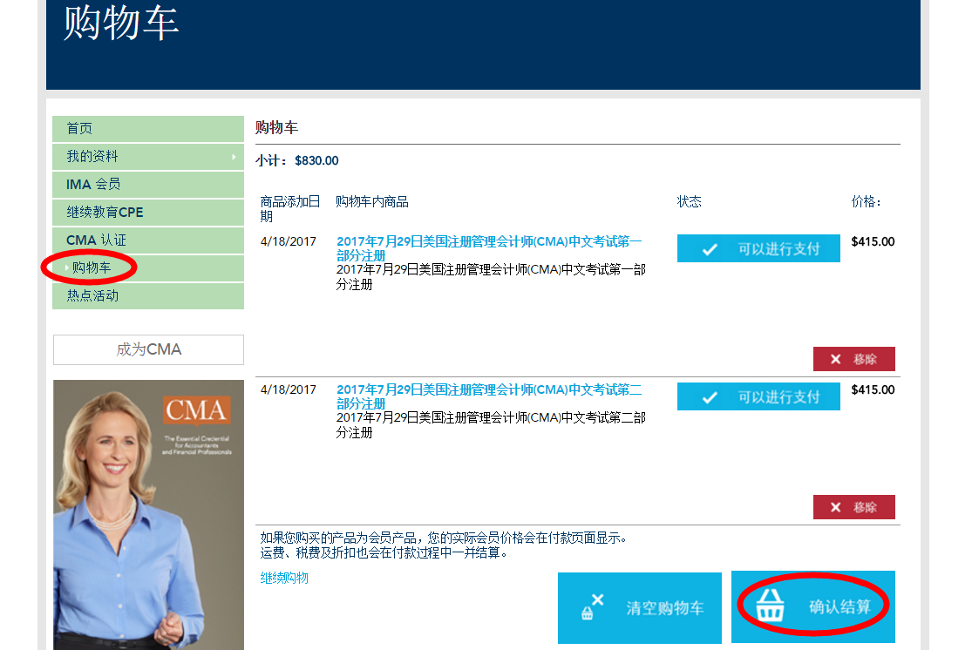Click the 价格 column header
This screenshot has height=650, width=972.
(866, 202)
